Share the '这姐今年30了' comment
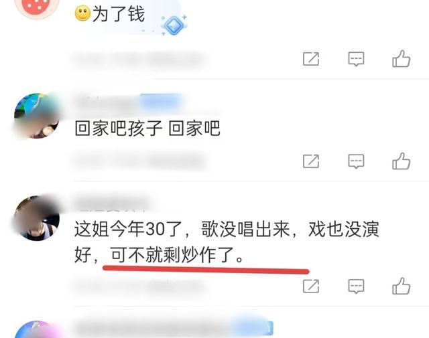This screenshot has width=429, height=338. click(311, 286)
